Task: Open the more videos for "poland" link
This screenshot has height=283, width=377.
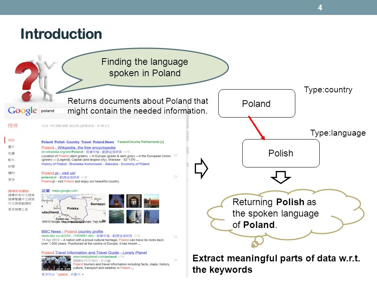Action: (62, 274)
